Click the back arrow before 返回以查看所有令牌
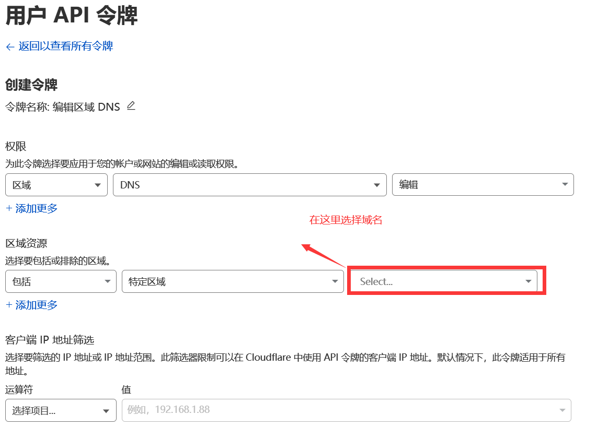The image size is (597, 427). 9,47
